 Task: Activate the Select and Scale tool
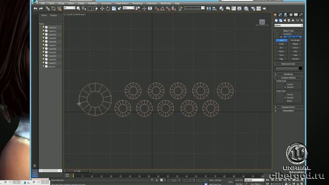[114, 8]
